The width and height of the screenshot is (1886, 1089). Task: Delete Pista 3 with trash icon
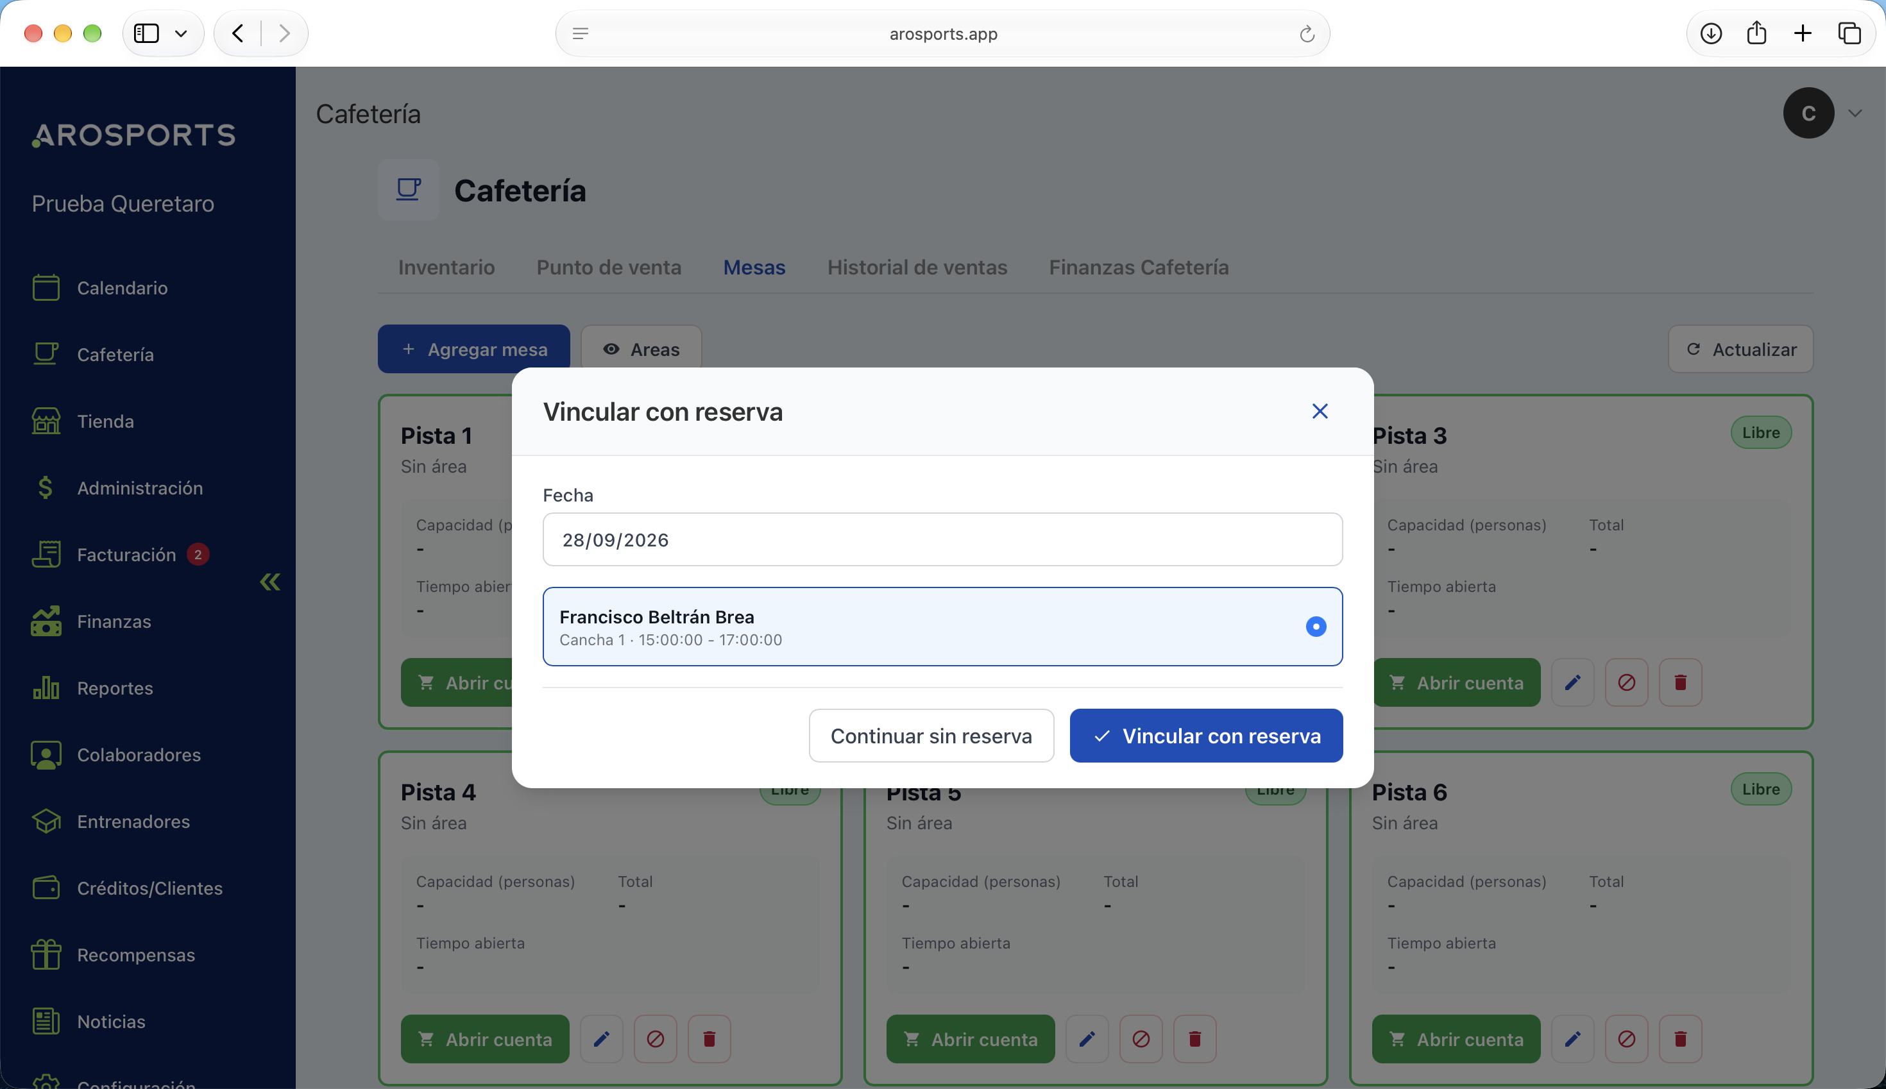[1680, 682]
